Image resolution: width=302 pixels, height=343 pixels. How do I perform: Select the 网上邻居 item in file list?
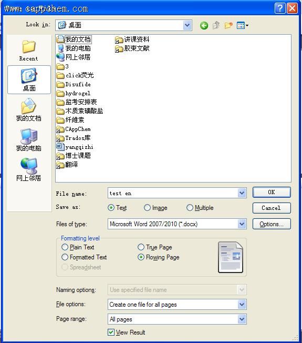74,57
